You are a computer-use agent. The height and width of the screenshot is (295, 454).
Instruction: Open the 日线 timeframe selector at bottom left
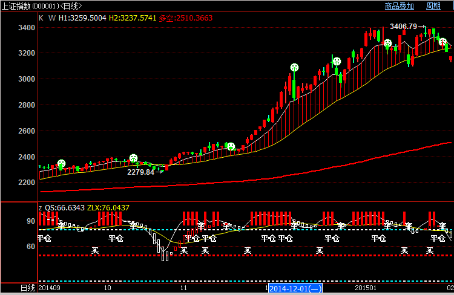(x=28, y=288)
